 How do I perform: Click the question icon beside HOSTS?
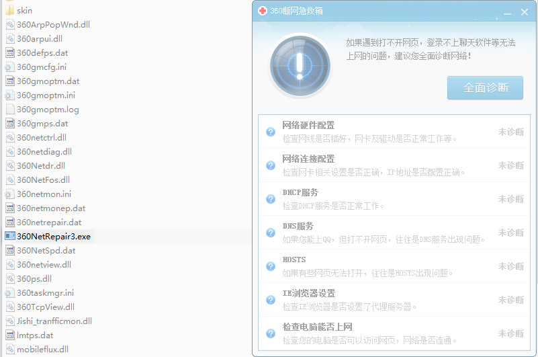click(271, 266)
